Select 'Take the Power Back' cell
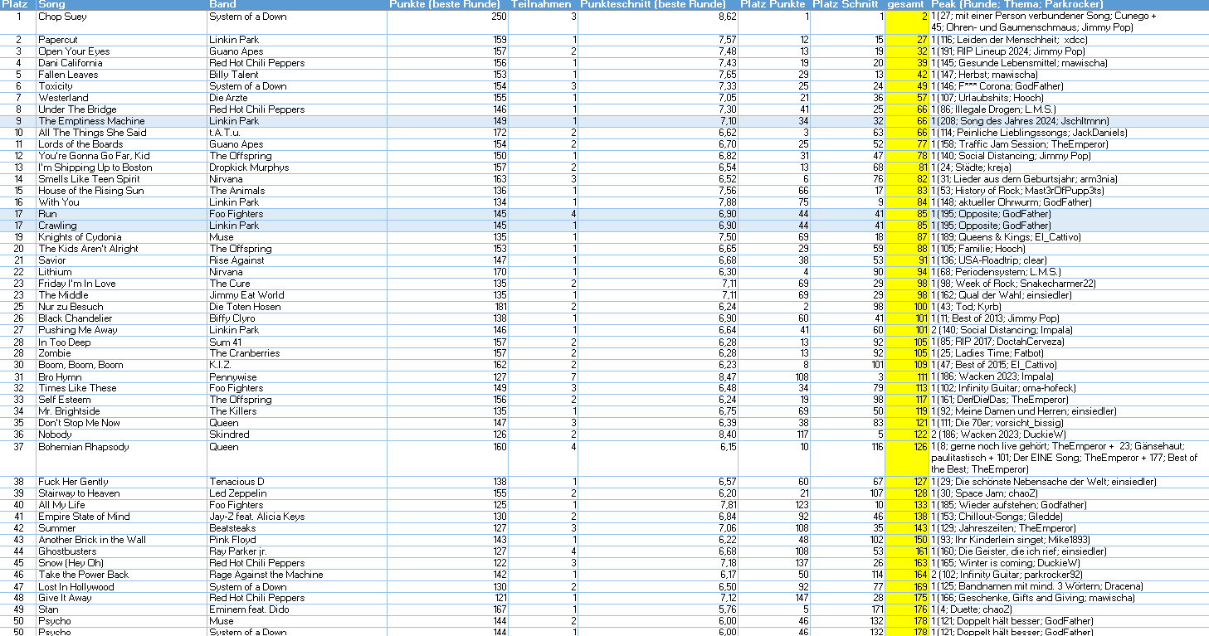The height and width of the screenshot is (636, 1209). 121,575
